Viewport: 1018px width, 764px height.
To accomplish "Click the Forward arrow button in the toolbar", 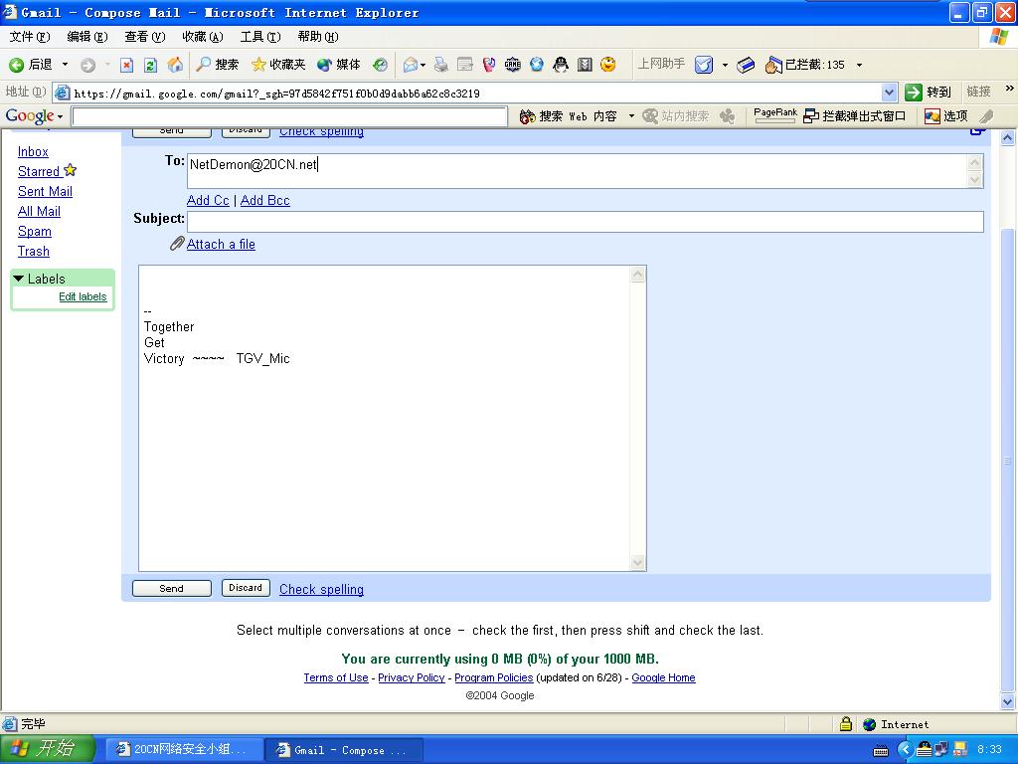I will point(87,65).
